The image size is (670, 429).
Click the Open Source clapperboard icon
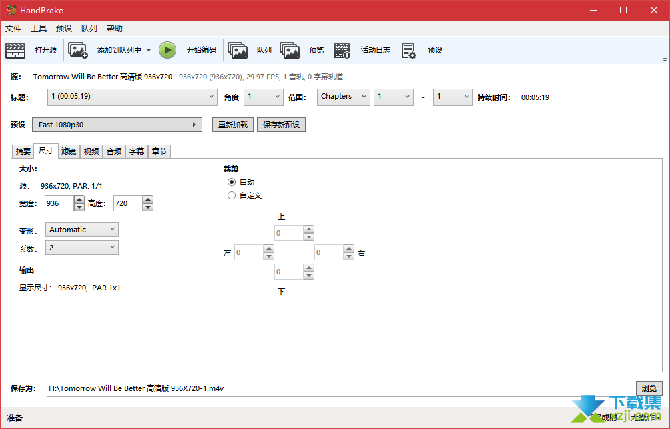(x=15, y=51)
